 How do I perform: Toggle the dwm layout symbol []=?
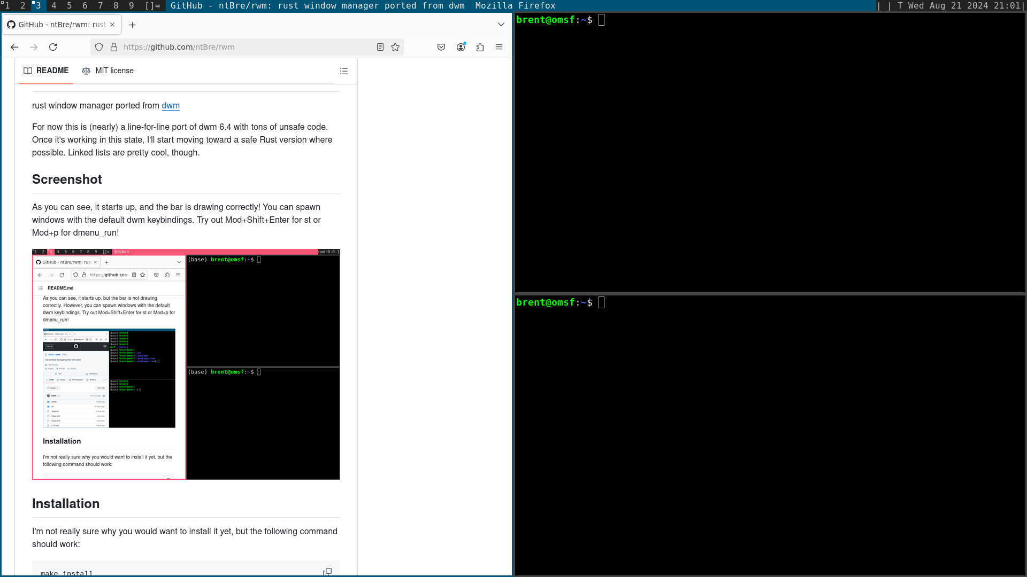(152, 5)
